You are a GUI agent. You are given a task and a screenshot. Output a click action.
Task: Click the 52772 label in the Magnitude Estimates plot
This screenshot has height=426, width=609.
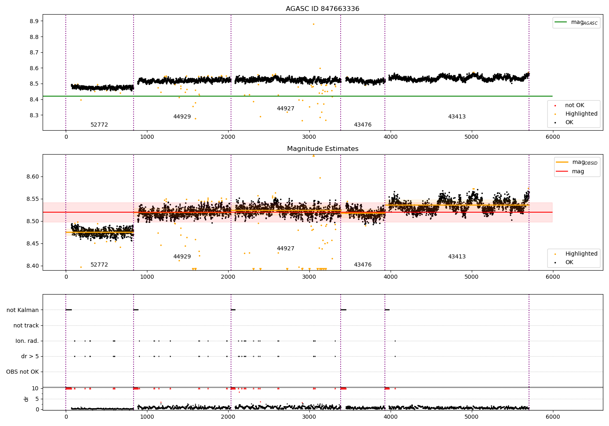pos(99,265)
